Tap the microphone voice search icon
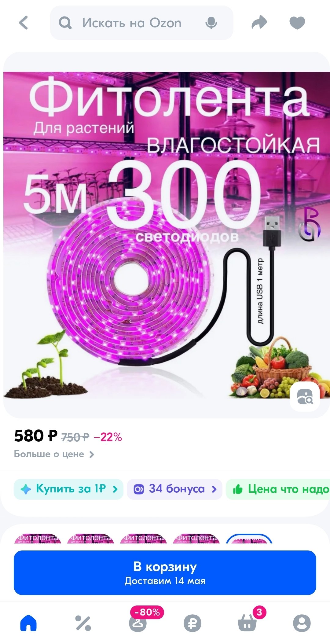The height and width of the screenshot is (644, 330). coord(211,23)
